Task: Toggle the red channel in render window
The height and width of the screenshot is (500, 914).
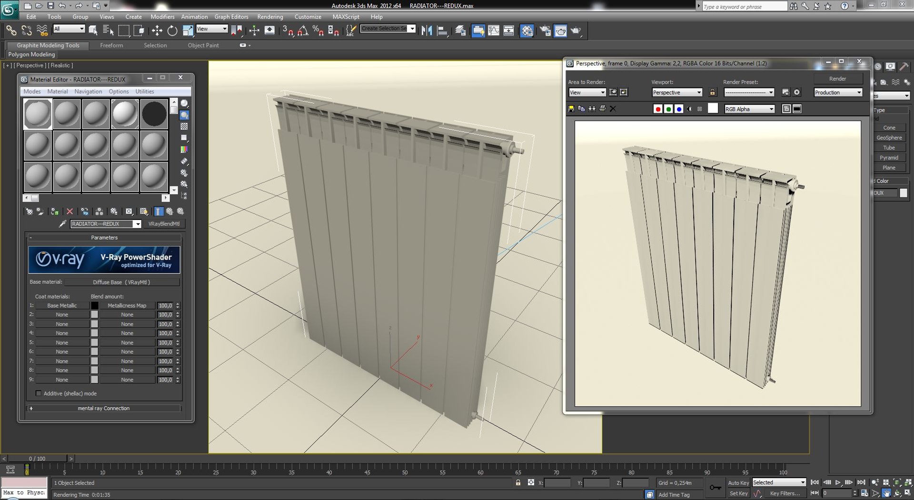Action: pos(658,109)
